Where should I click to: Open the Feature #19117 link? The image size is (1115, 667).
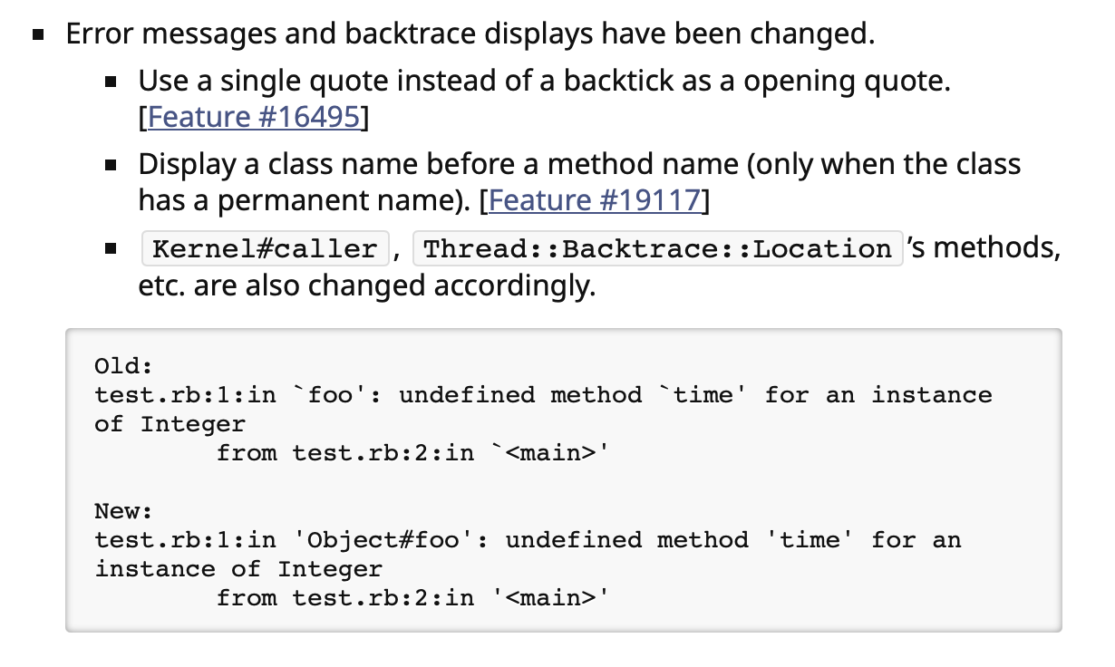[x=595, y=200]
